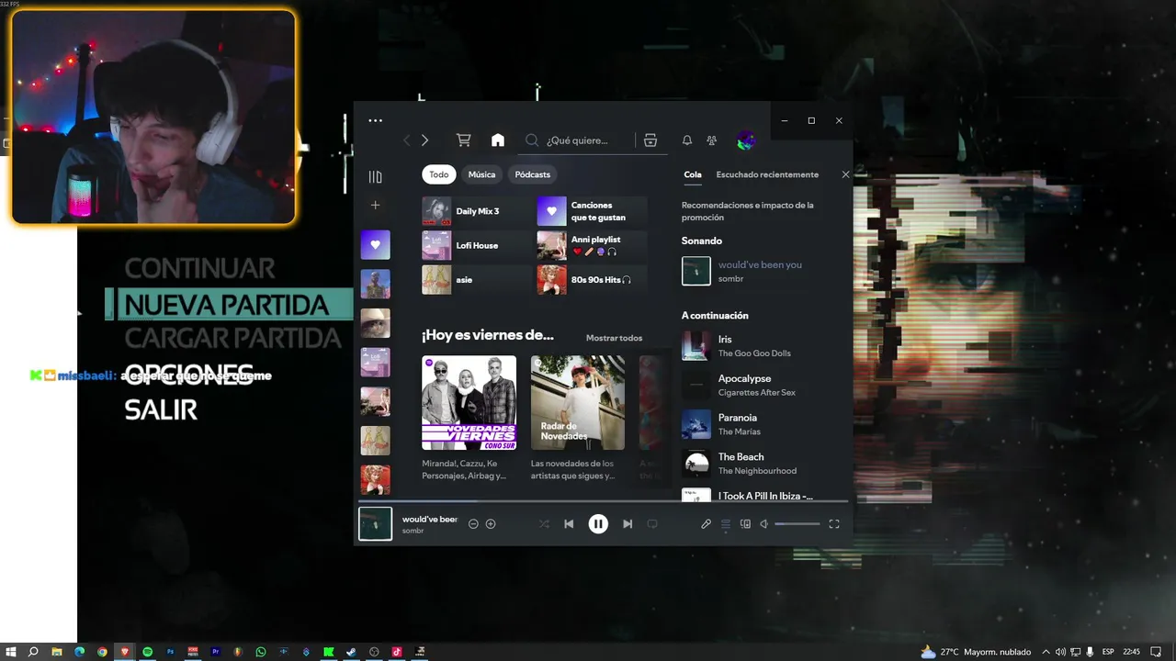This screenshot has height=661, width=1176.
Task: Go forward with the right arrow
Action: (x=424, y=140)
